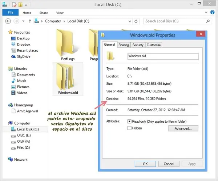This screenshot has width=218, height=181.
Task: Open the Homegroup icon in sidebar
Action: click(x=11, y=105)
